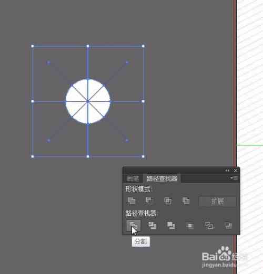263x274 pixels.
Task: Open the Pathfinder panel flyout menu
Action: [234, 178]
